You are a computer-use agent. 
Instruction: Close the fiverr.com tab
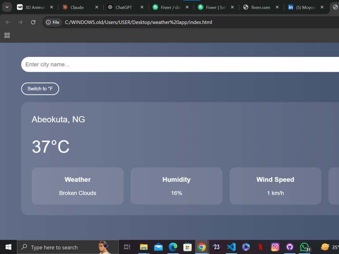277,7
